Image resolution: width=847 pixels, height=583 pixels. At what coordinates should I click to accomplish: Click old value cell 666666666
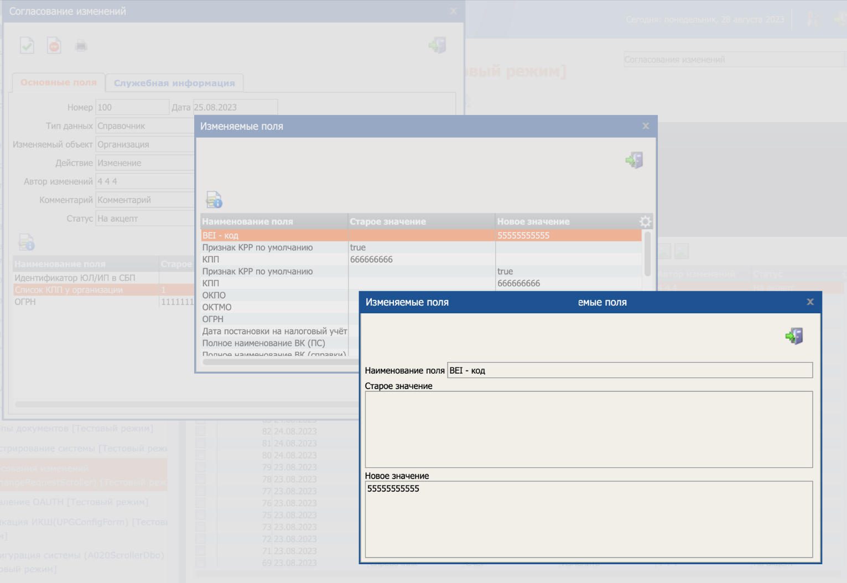point(422,259)
